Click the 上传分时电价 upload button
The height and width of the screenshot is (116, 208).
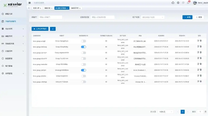coord(40,29)
